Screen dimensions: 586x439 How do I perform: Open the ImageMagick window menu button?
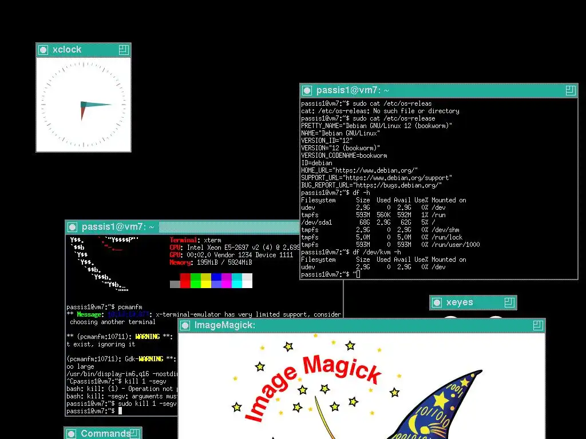point(185,325)
